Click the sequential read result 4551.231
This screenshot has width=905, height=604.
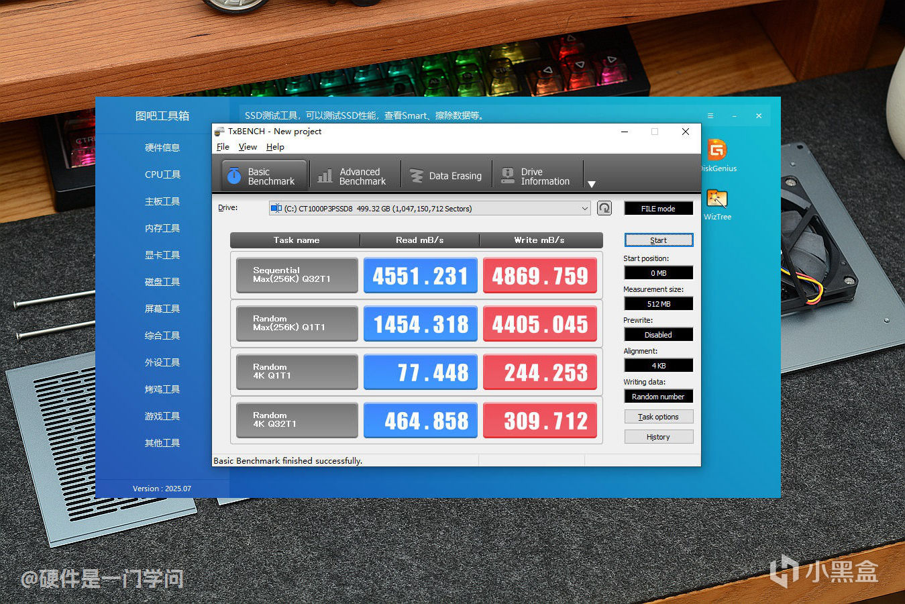pyautogui.click(x=421, y=275)
